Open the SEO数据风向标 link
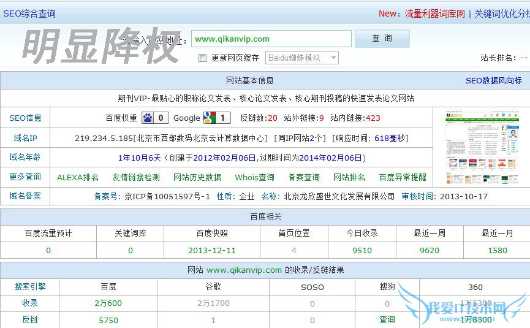Image resolution: width=530 pixels, height=328 pixels. 493,80
